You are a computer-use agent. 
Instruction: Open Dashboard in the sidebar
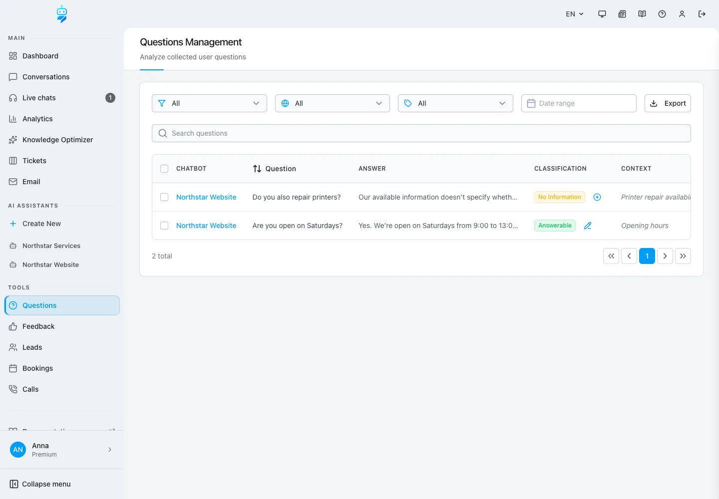pyautogui.click(x=62, y=56)
